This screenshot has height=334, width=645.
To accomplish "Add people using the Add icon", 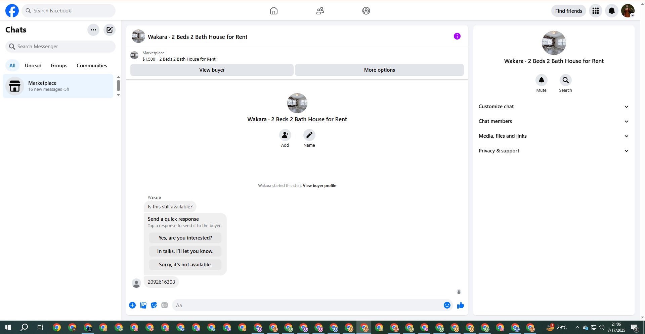I will pos(285,135).
